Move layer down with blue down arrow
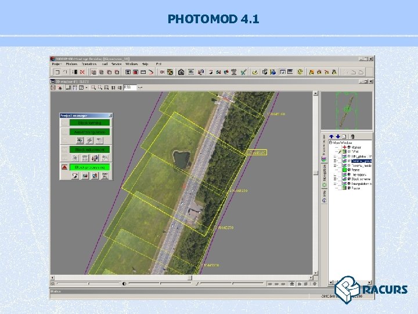This screenshot has width=418, height=314. [338, 137]
